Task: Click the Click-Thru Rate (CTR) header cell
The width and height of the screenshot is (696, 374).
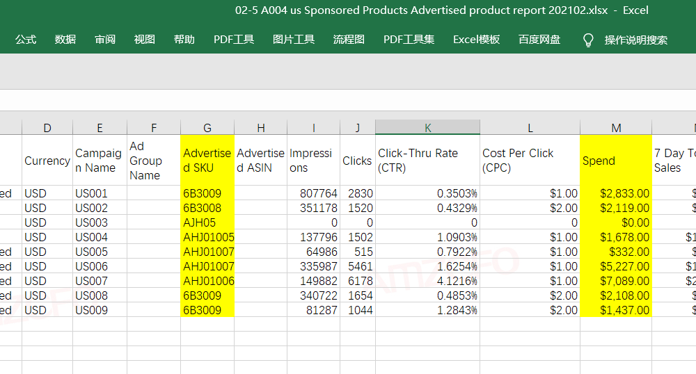Action: (x=427, y=161)
